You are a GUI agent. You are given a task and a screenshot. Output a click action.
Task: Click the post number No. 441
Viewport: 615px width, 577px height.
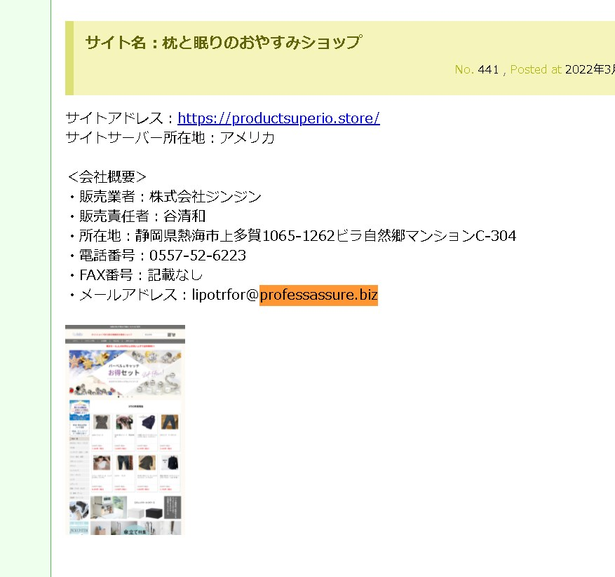point(477,70)
